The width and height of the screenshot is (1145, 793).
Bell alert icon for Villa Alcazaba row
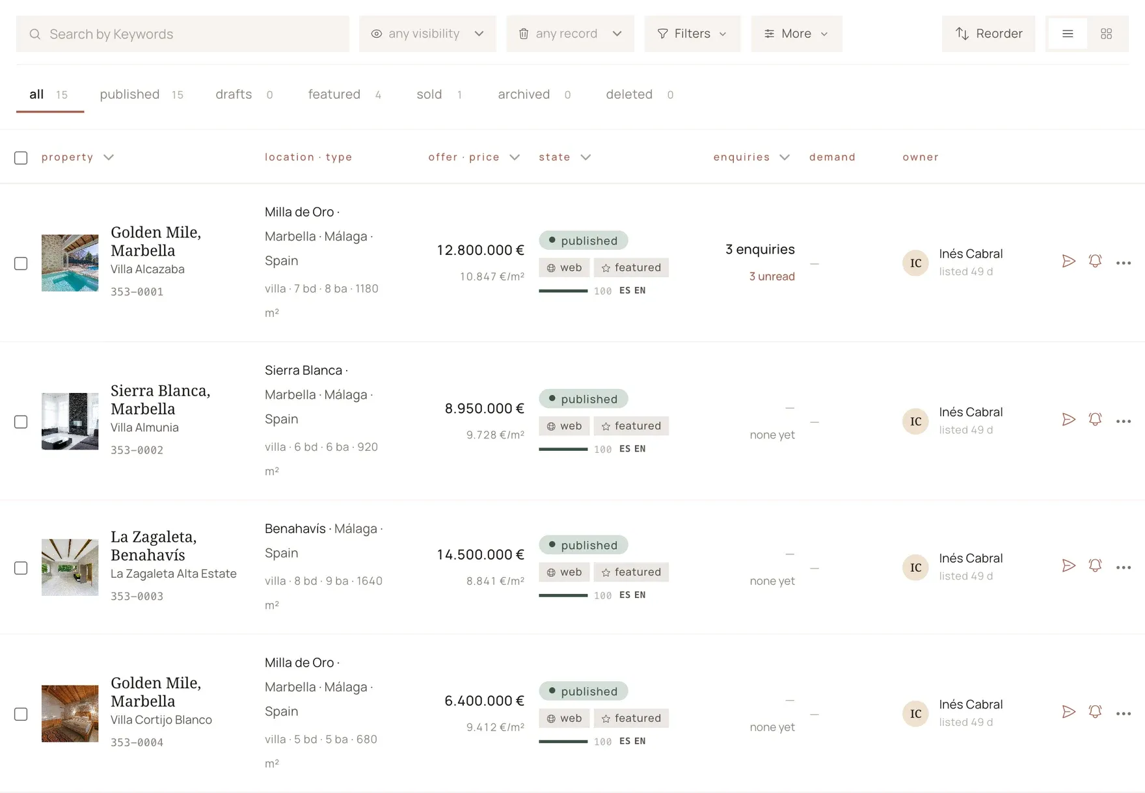pos(1095,262)
